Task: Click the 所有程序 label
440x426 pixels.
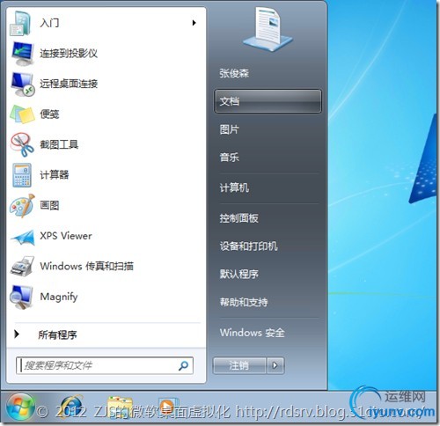Action: (x=57, y=334)
